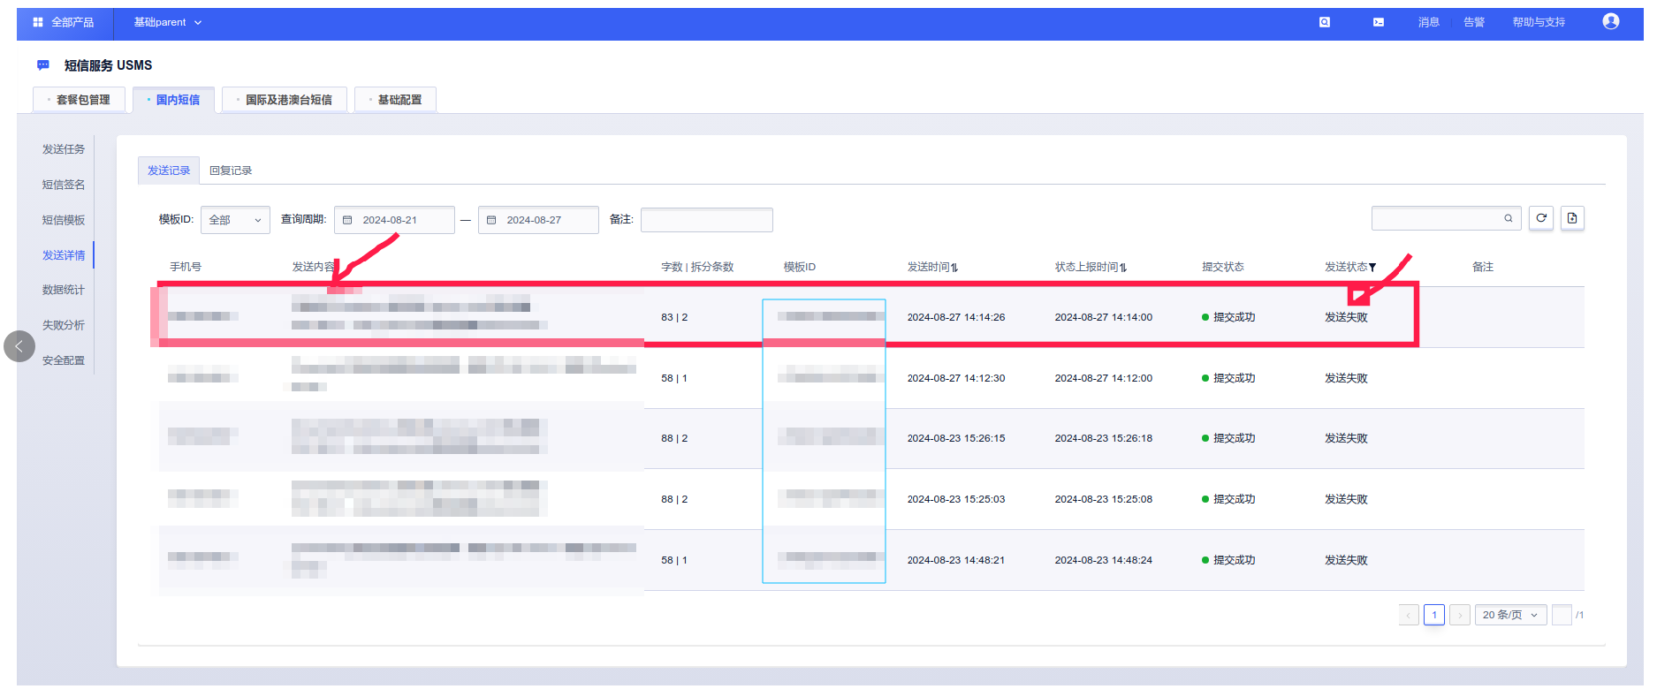Click the export records icon button
The height and width of the screenshot is (689, 1657).
click(1572, 218)
